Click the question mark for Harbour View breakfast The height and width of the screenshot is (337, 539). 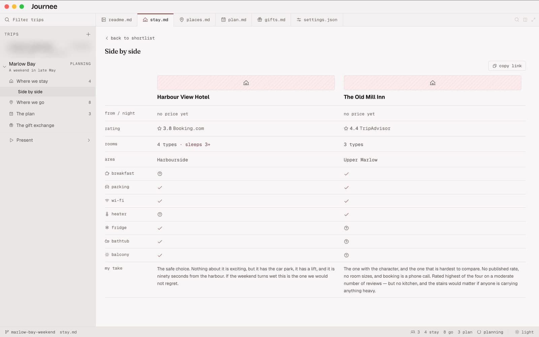(x=160, y=174)
